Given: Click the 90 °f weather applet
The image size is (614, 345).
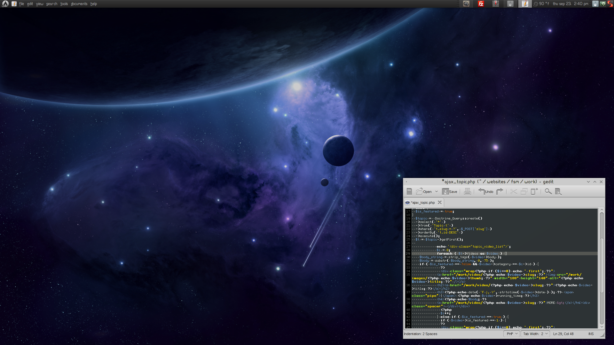Looking at the screenshot, I should (541, 4).
